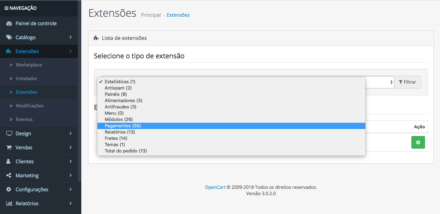
Task: Click the green install plus button
Action: [418, 142]
